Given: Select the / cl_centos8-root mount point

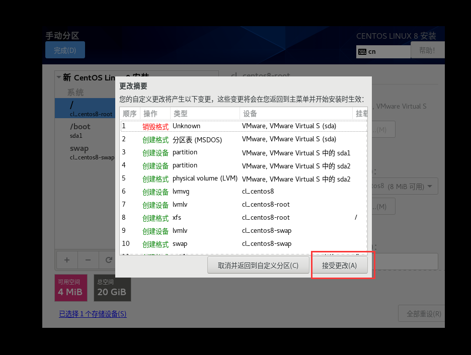Looking at the screenshot, I should click(x=85, y=108).
